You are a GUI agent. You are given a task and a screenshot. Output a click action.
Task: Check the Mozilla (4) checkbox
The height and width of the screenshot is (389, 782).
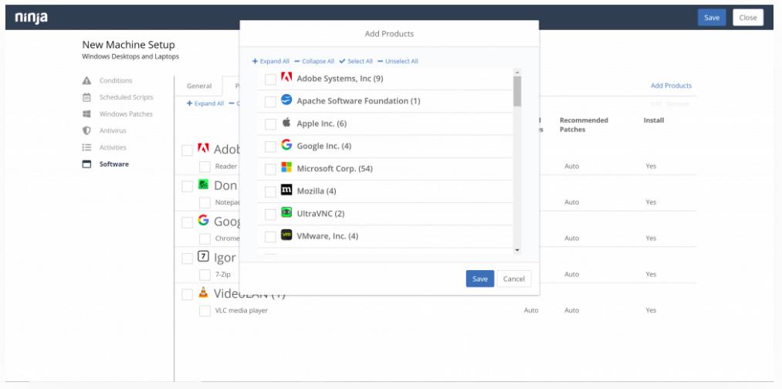coord(270,191)
